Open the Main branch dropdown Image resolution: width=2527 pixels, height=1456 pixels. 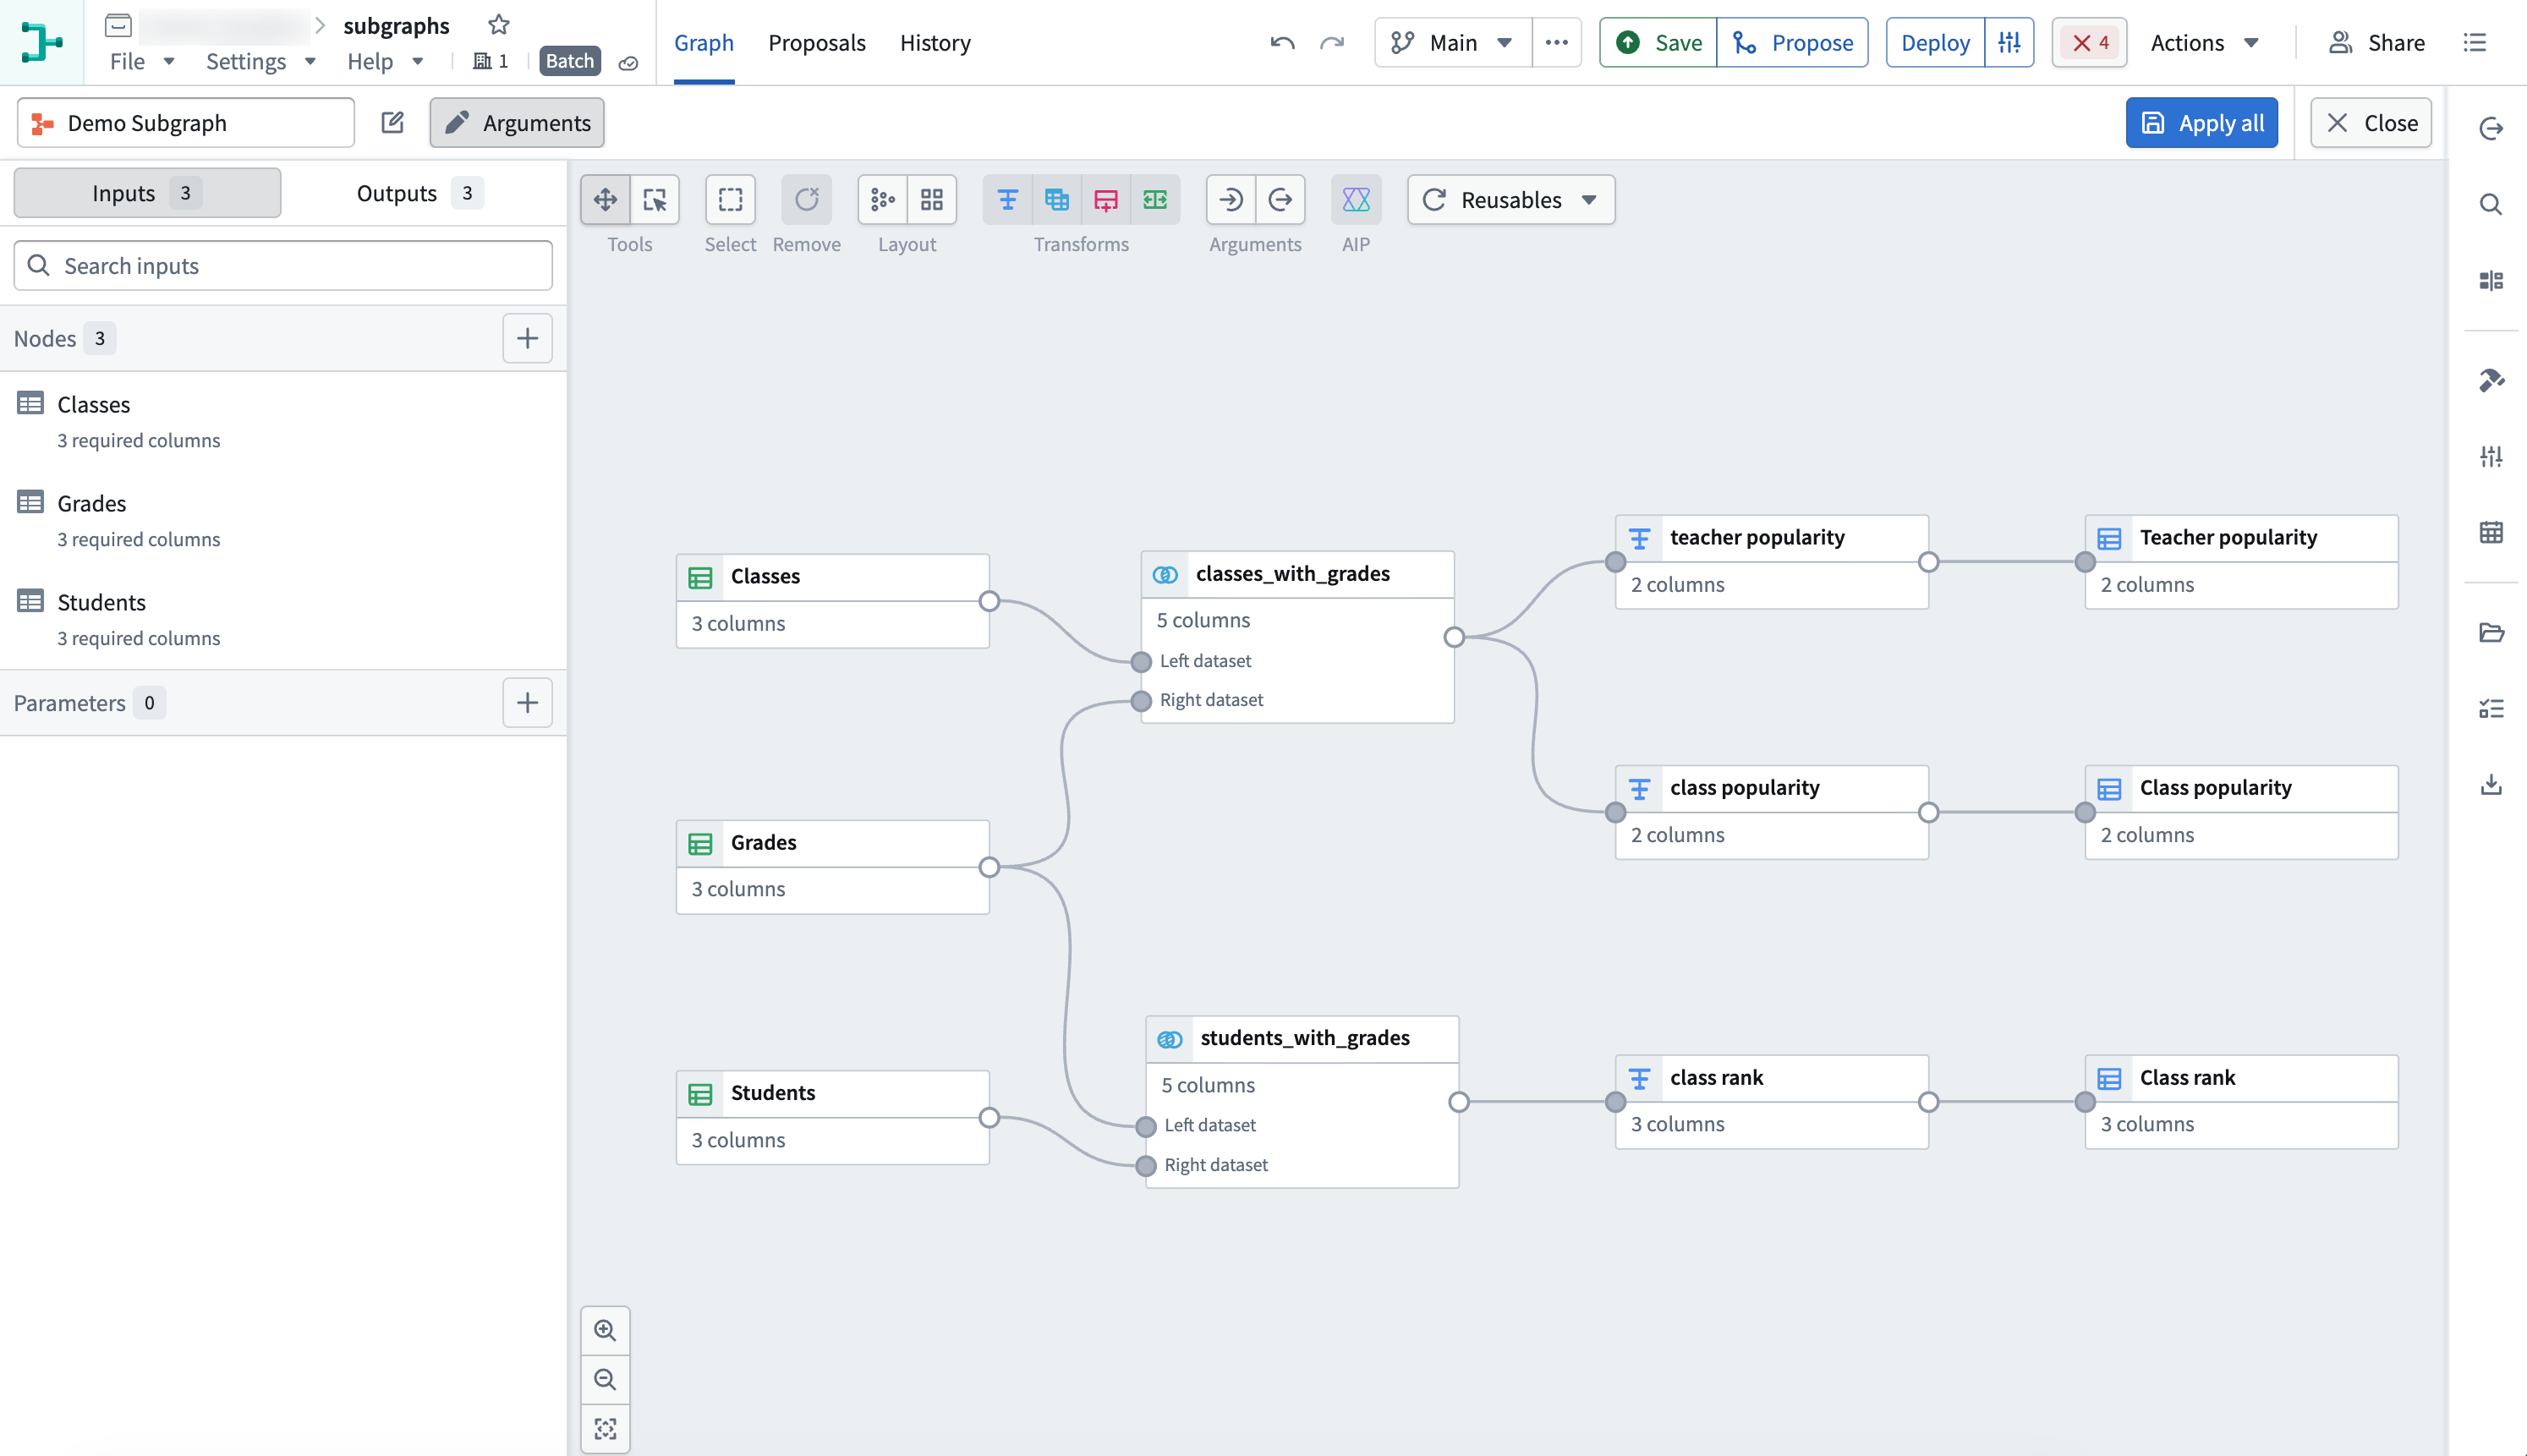(x=1453, y=43)
